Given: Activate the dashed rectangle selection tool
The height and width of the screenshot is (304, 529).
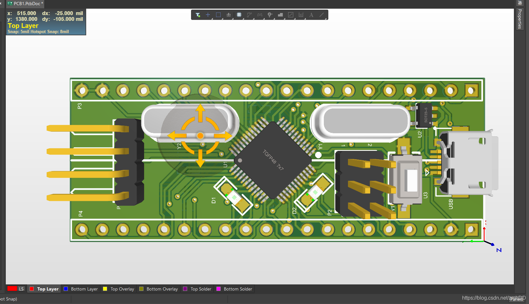Looking at the screenshot, I should tap(218, 15).
